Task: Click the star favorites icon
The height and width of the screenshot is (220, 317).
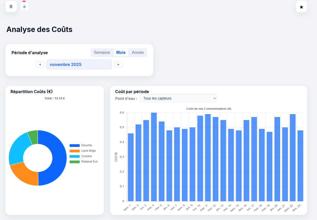Action: pos(301,7)
